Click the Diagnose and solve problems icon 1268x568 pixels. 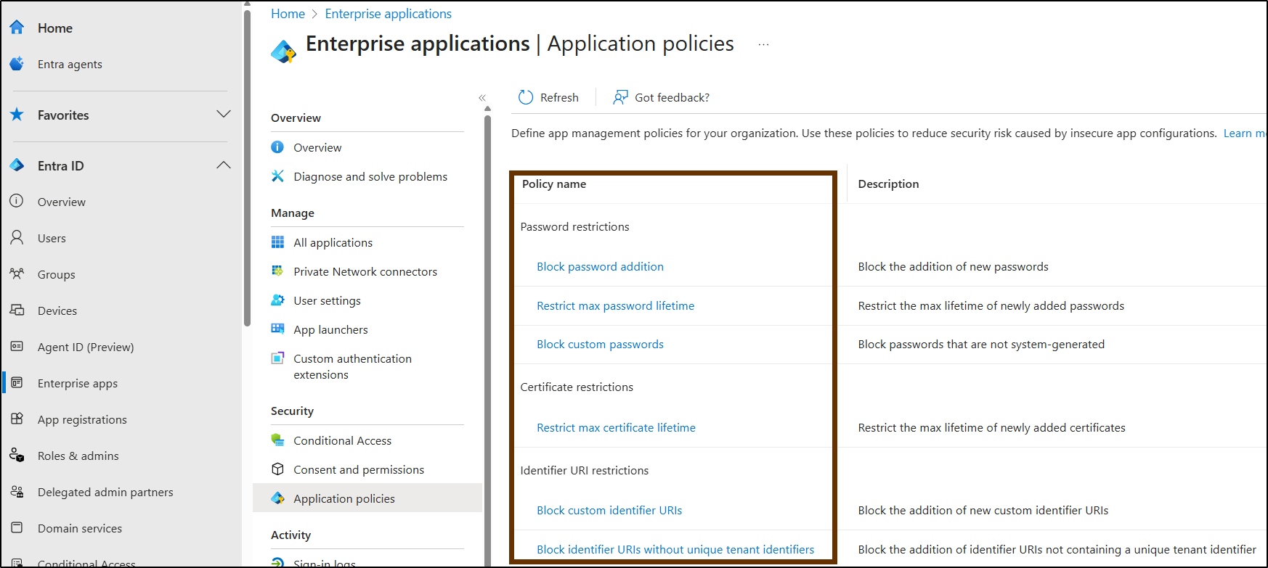pos(277,176)
